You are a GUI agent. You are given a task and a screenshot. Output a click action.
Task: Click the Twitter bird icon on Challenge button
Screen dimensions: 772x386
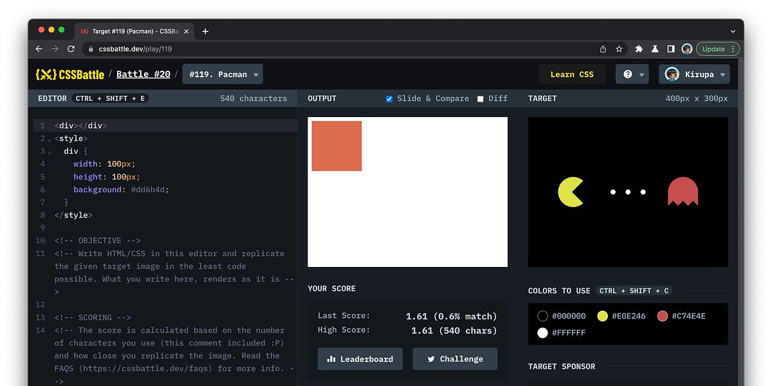coord(432,359)
